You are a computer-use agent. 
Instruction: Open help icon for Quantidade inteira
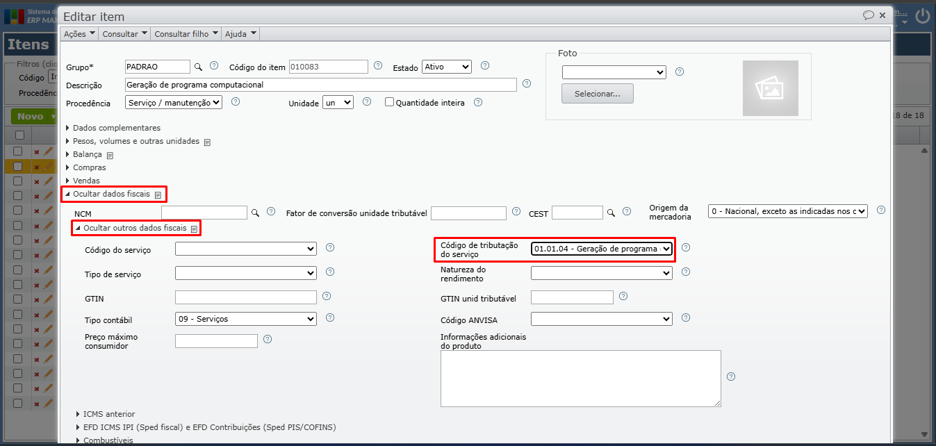(x=478, y=101)
